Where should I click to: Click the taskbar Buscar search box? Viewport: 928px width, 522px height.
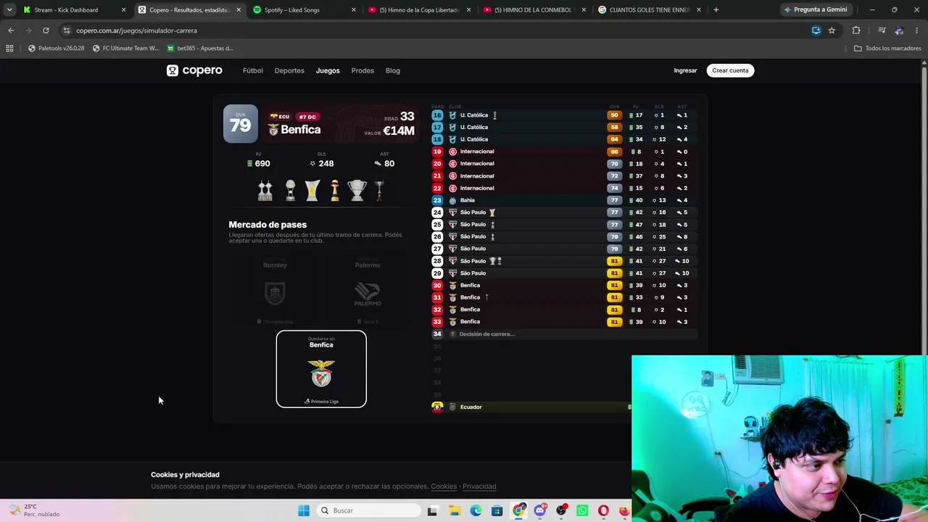(x=369, y=510)
